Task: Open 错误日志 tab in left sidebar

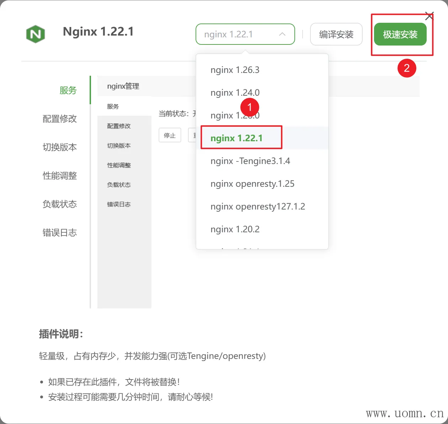Action: point(60,233)
